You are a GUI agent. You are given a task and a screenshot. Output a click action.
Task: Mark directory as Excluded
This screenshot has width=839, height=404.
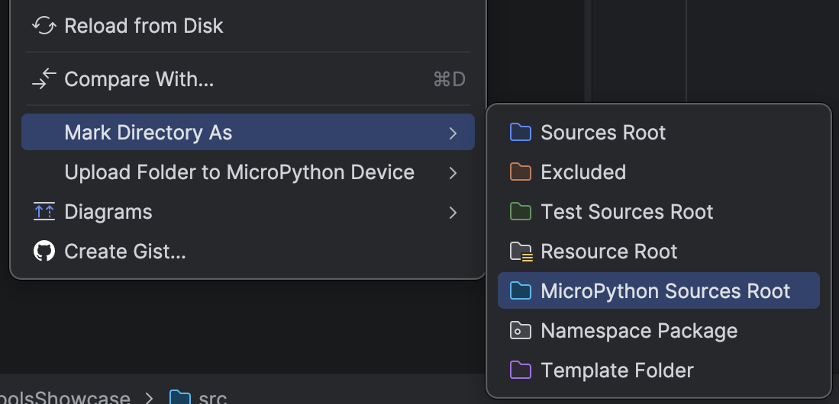tap(659, 172)
